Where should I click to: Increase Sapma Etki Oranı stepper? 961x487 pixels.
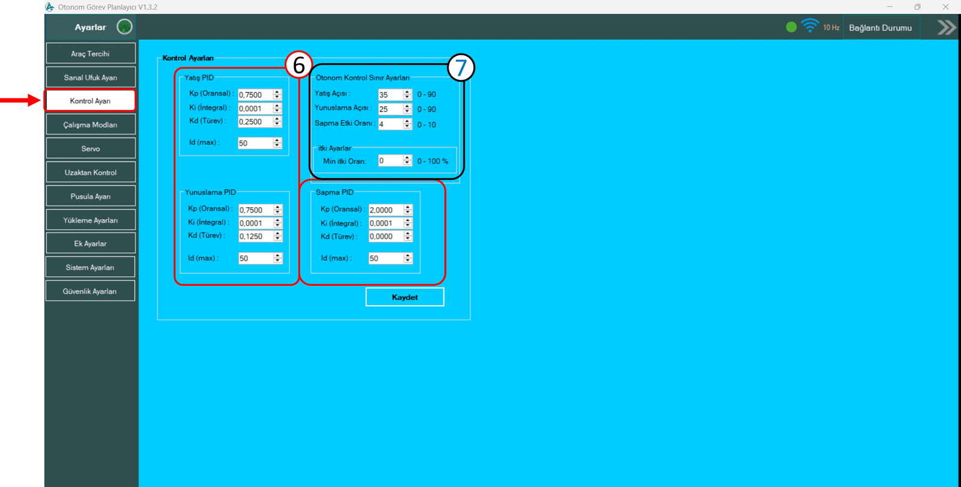click(x=407, y=121)
